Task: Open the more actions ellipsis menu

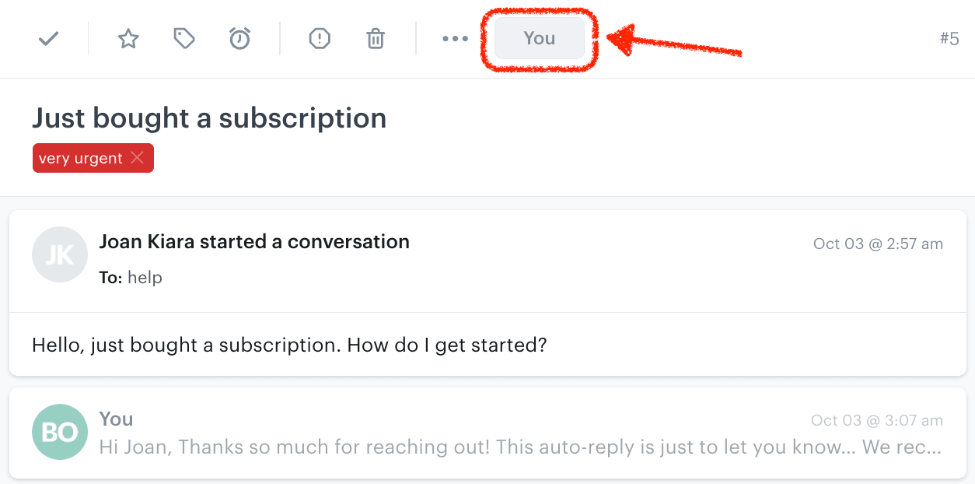Action: (x=455, y=38)
